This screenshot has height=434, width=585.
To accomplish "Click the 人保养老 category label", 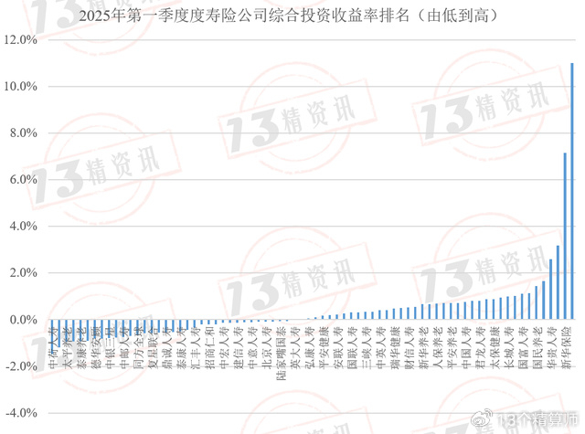I will tap(439, 348).
